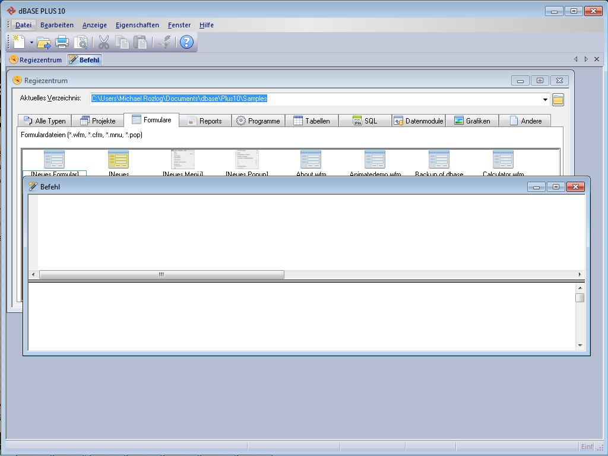Image resolution: width=608 pixels, height=456 pixels.
Task: Expand the Aktuelles Verzeichnis dropdown arrow
Action: [x=545, y=99]
